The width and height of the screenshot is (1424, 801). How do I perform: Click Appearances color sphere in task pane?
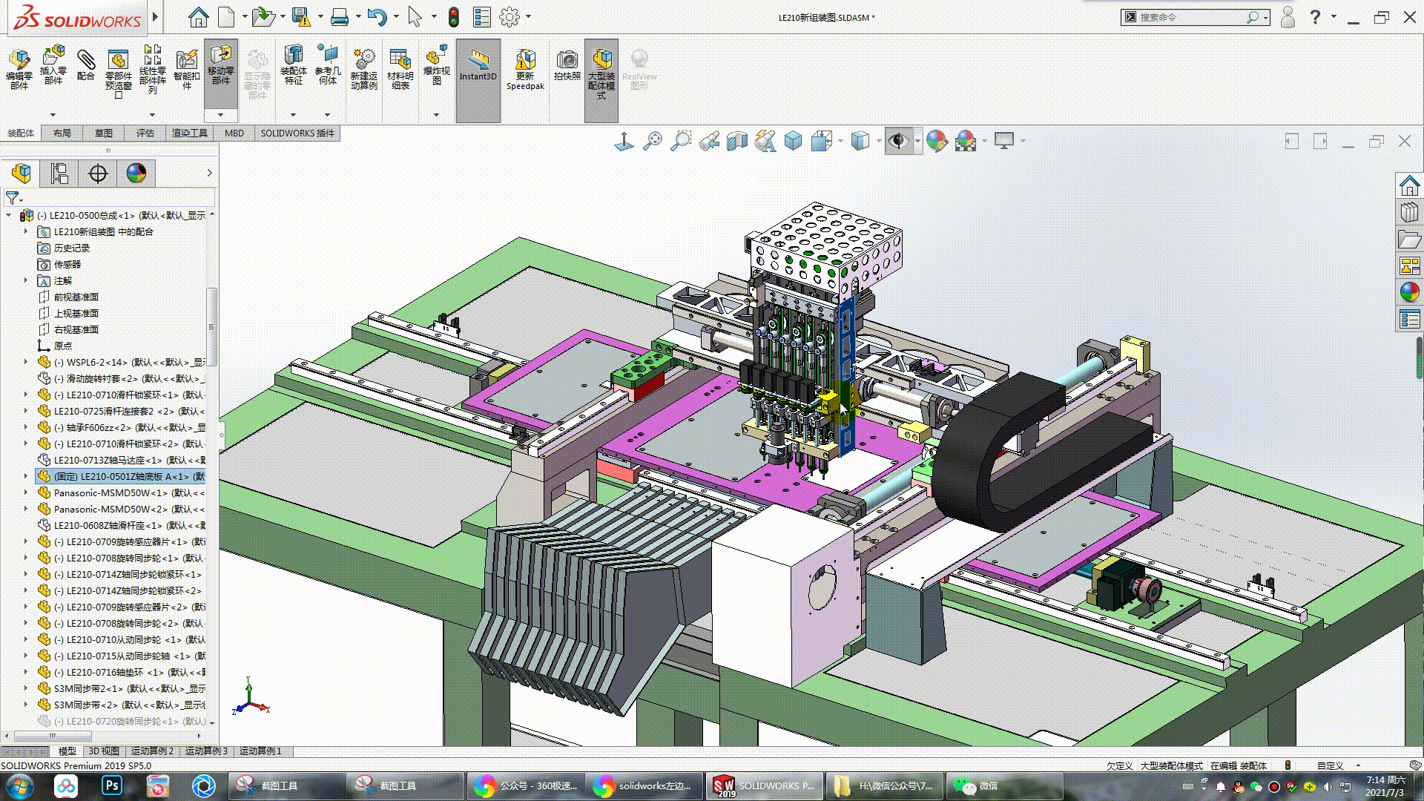pos(1409,292)
